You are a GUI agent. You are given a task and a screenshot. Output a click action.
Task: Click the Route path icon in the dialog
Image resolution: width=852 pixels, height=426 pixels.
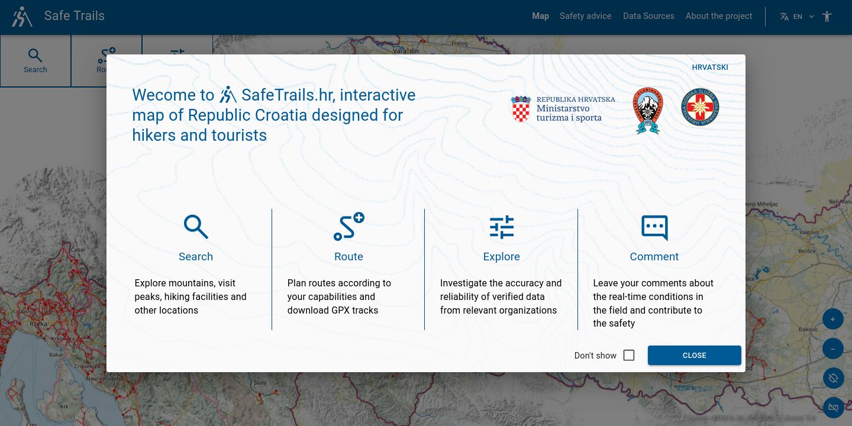click(348, 227)
